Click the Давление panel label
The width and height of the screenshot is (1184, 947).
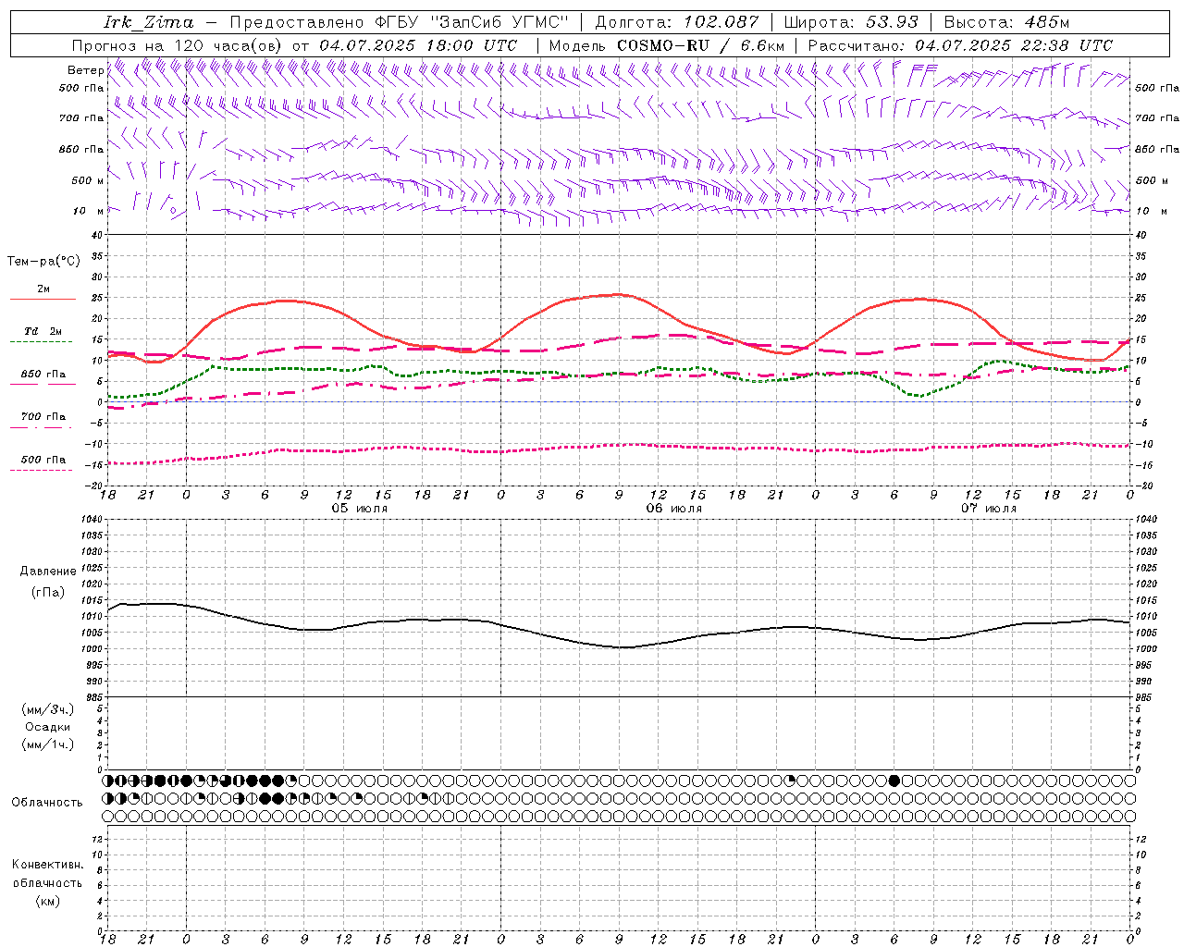[48, 572]
